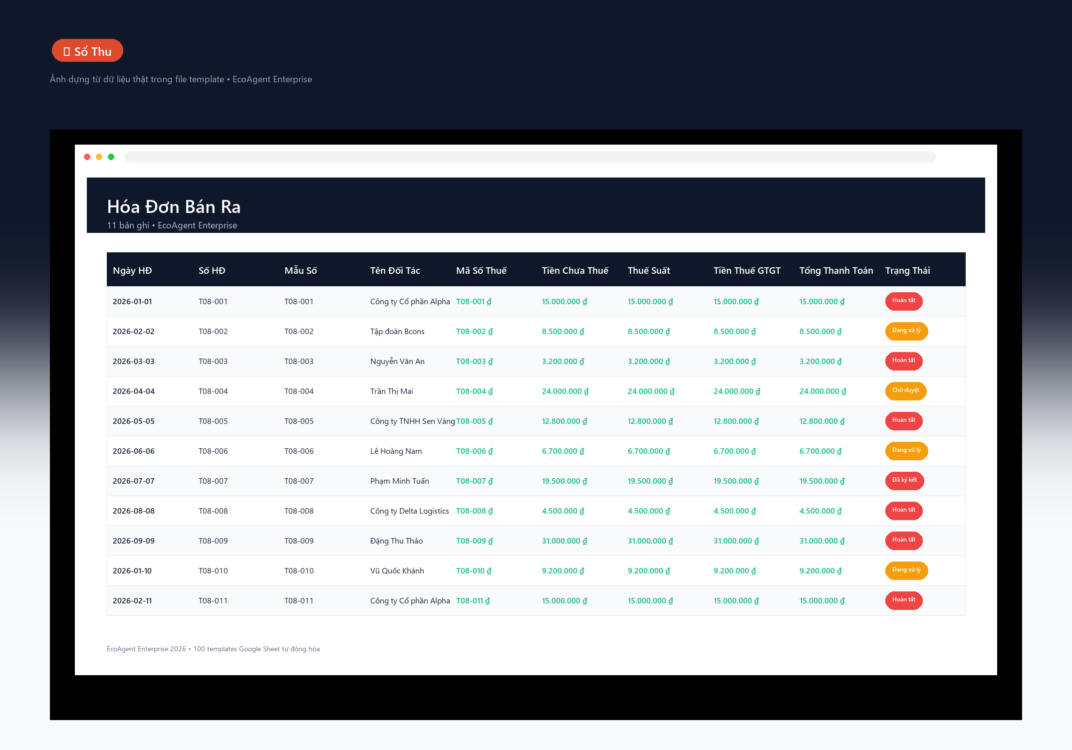Image resolution: width=1072 pixels, height=750 pixels.
Task: Click the Trạng Thái column header
Action: (907, 270)
